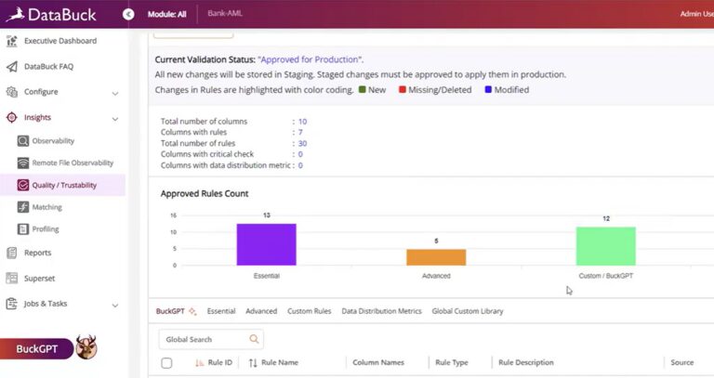Click the Quality / Trustability check icon
This screenshot has width=714, height=378.
click(x=22, y=185)
